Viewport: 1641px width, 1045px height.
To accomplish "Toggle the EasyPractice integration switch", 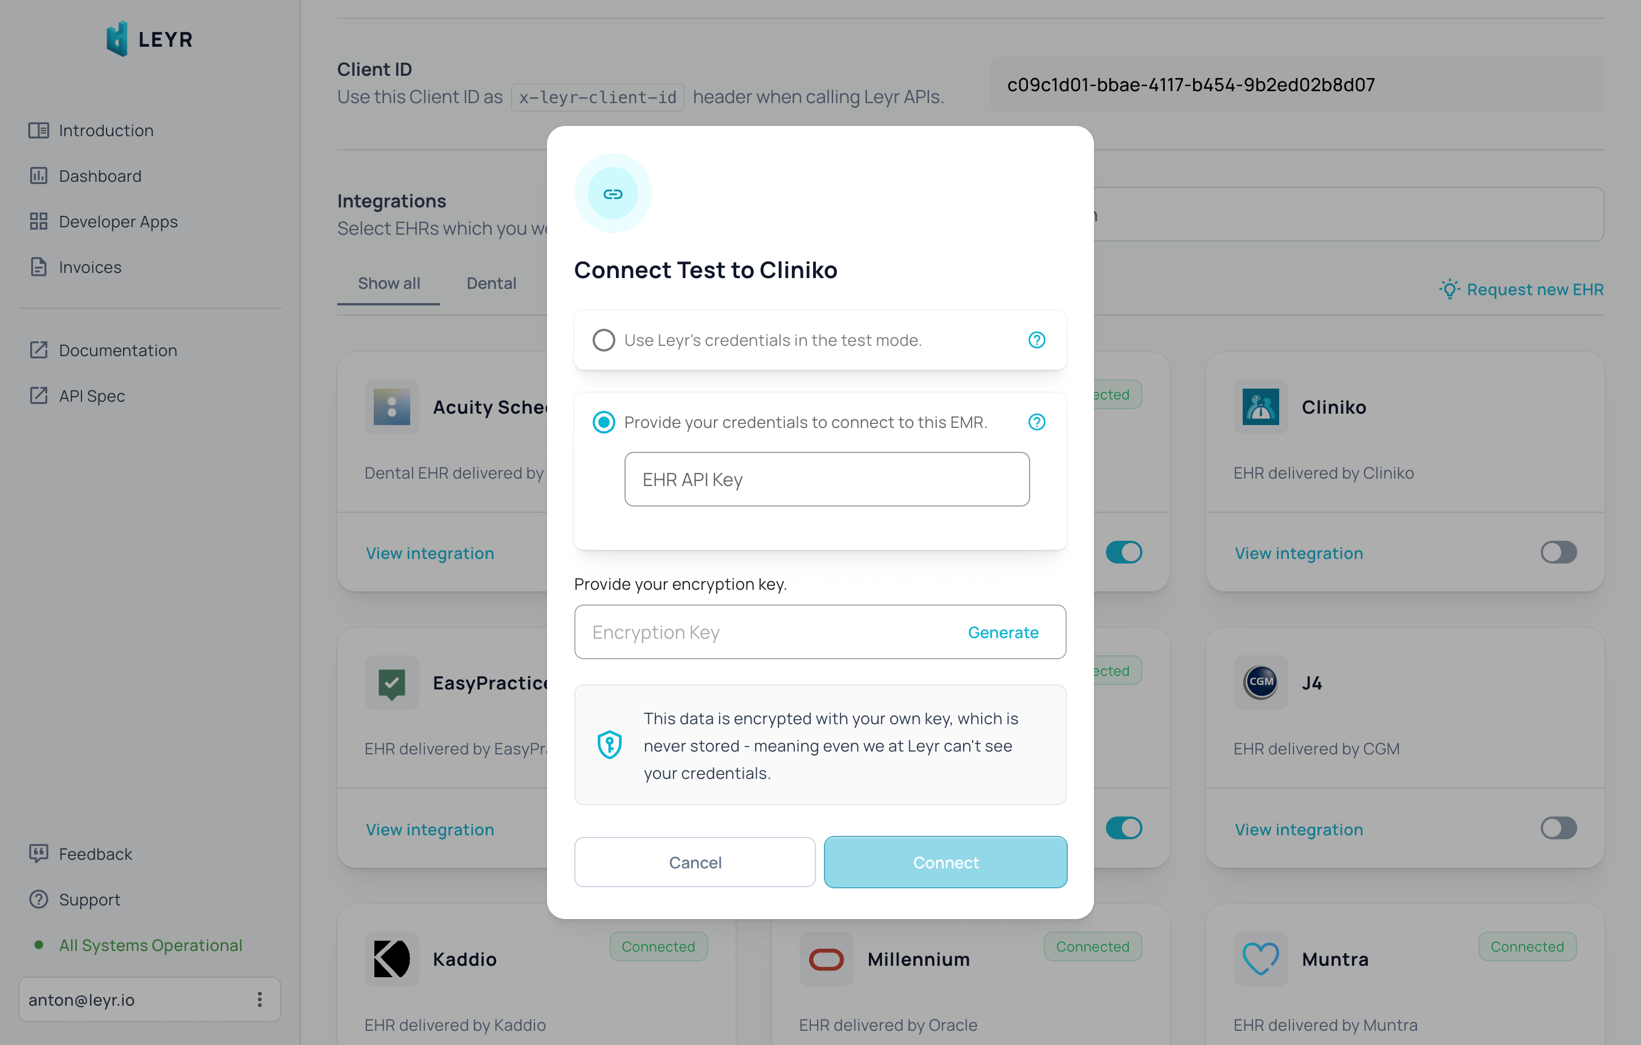I will coord(1124,828).
